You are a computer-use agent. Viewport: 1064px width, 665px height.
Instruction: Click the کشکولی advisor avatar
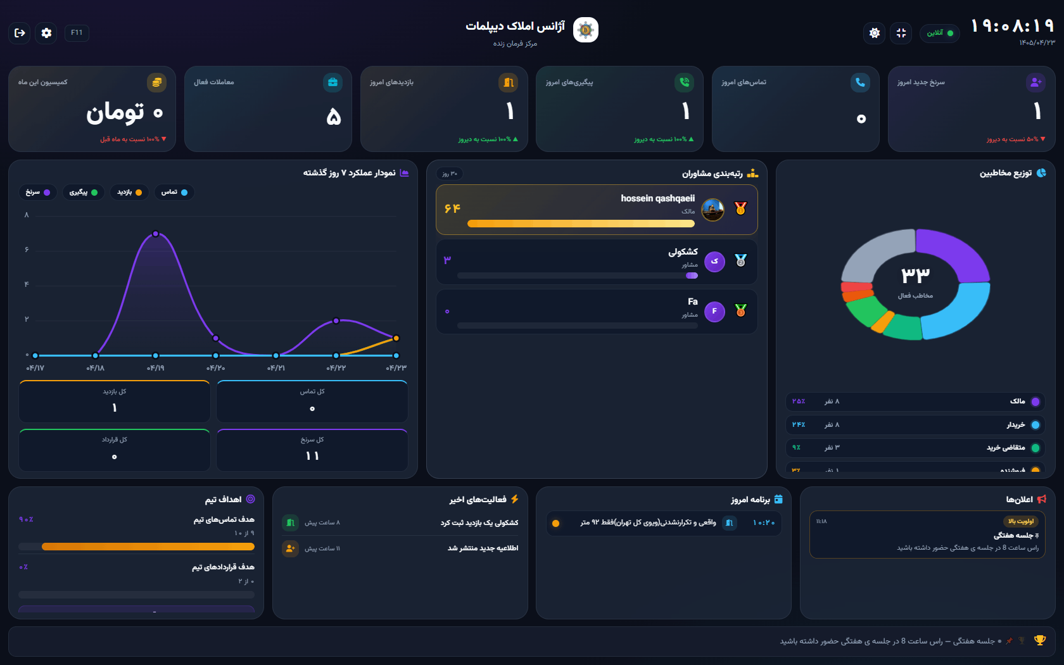click(714, 261)
